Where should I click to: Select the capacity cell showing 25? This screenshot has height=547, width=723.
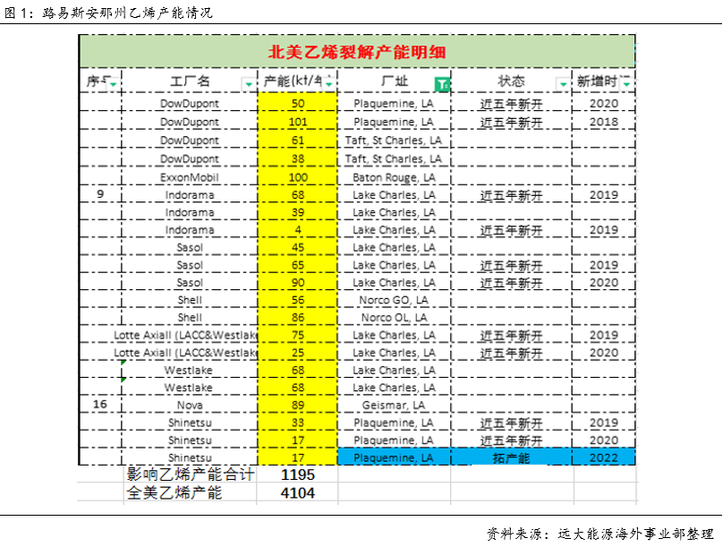pyautogui.click(x=298, y=353)
